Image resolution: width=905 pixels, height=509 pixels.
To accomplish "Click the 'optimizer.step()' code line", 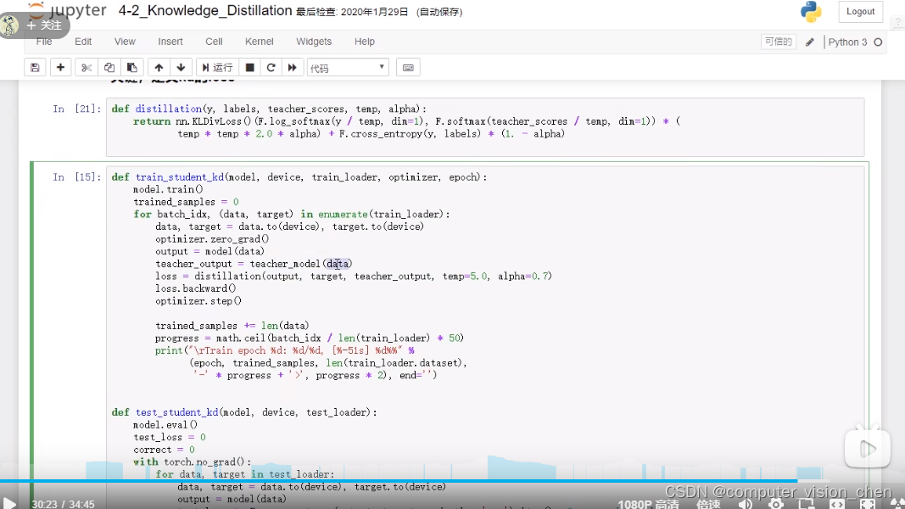I will tap(198, 300).
